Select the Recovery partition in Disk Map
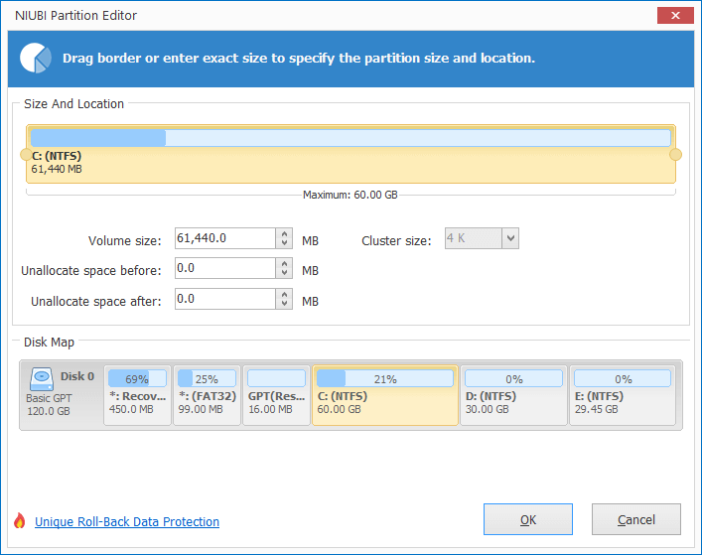 137,395
